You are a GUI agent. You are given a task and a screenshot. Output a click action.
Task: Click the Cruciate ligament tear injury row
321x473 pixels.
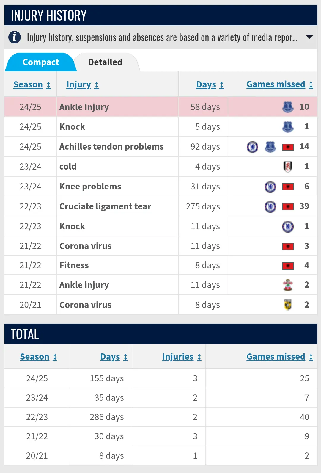click(x=105, y=206)
